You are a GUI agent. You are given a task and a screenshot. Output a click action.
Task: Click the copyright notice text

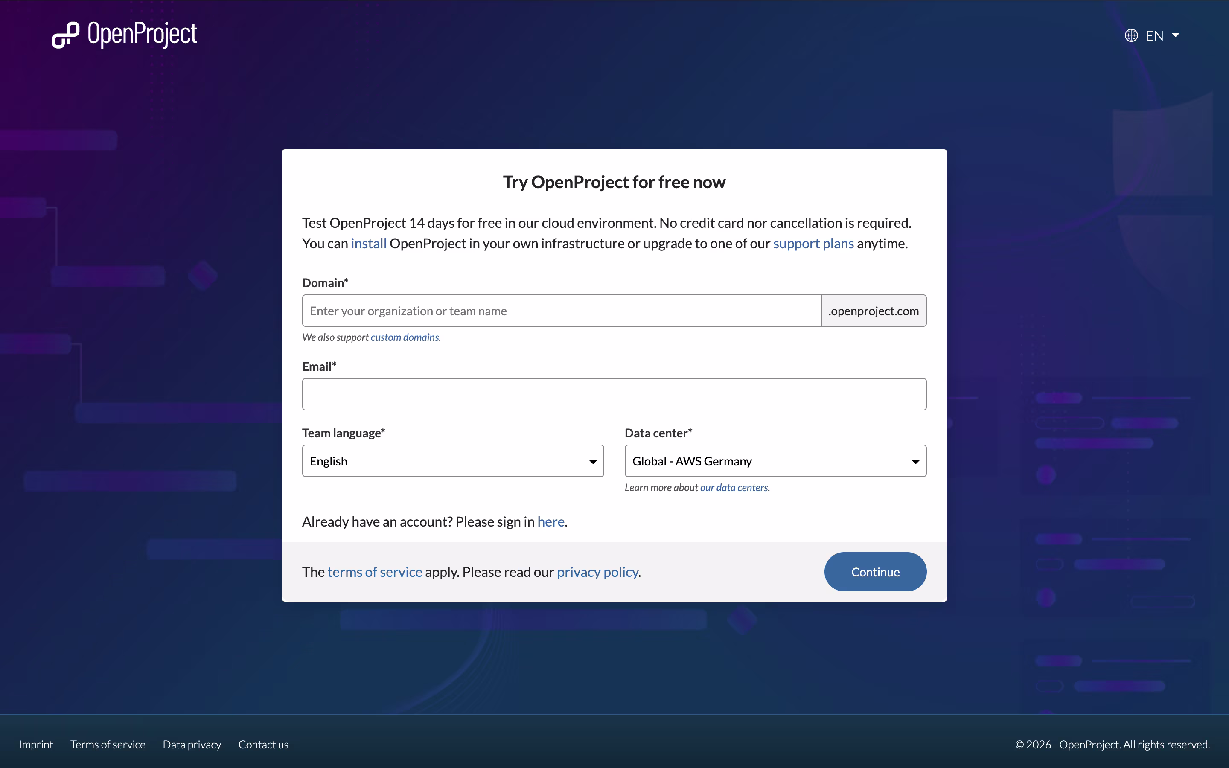1112,744
